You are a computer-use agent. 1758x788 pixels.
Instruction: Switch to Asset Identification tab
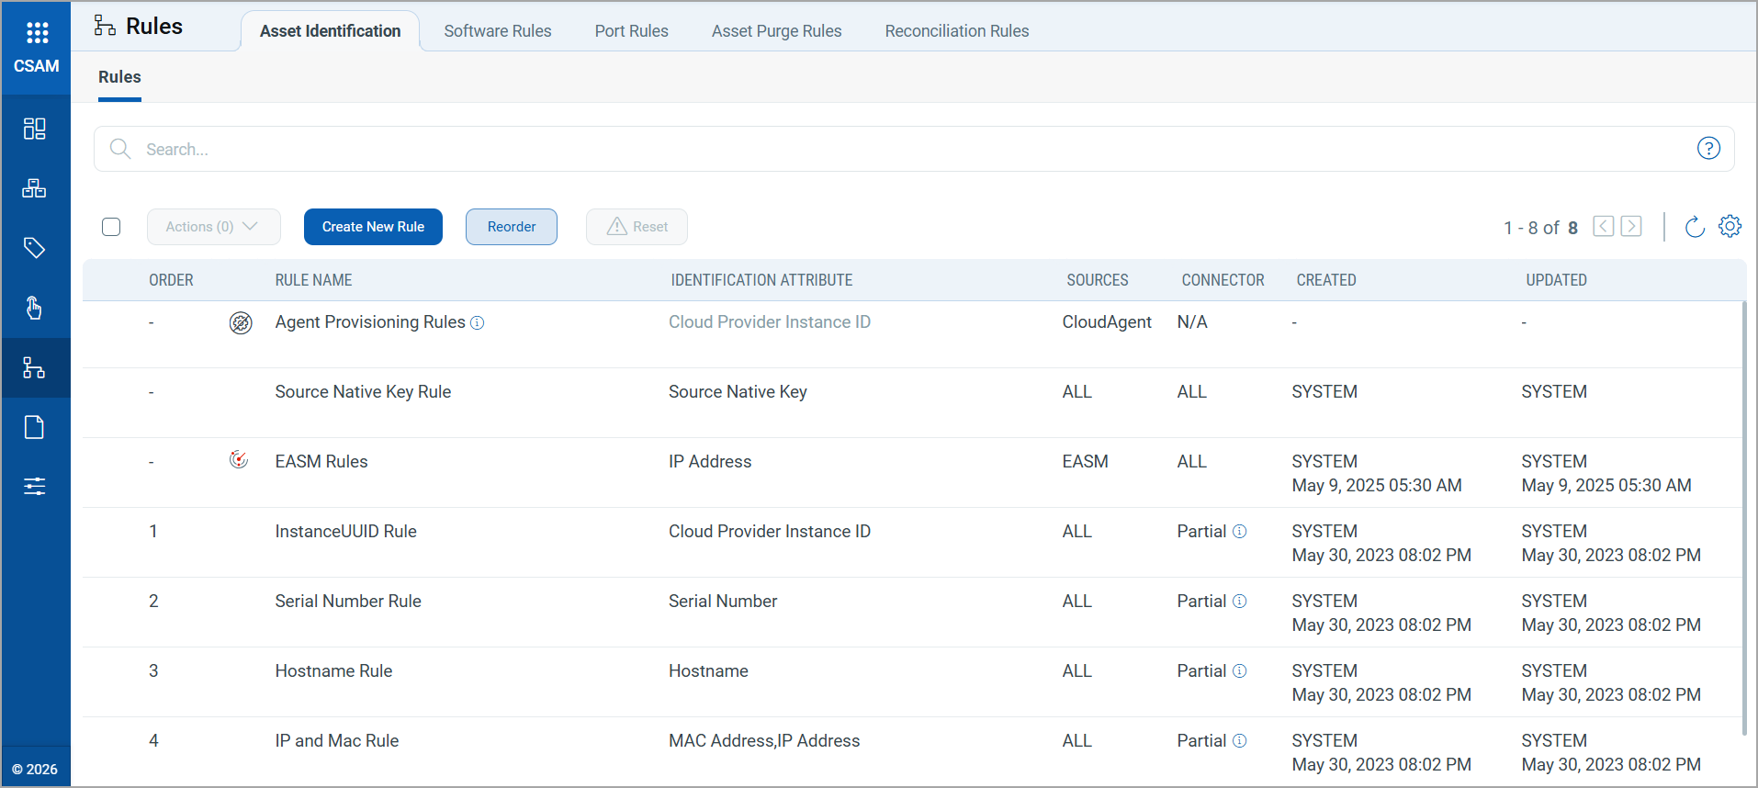(x=330, y=31)
